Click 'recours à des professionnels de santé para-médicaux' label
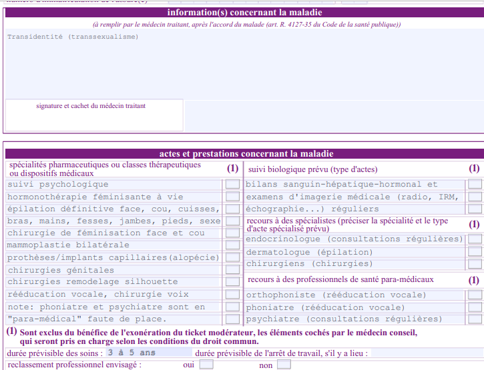The width and height of the screenshot is (484, 370). [340, 279]
